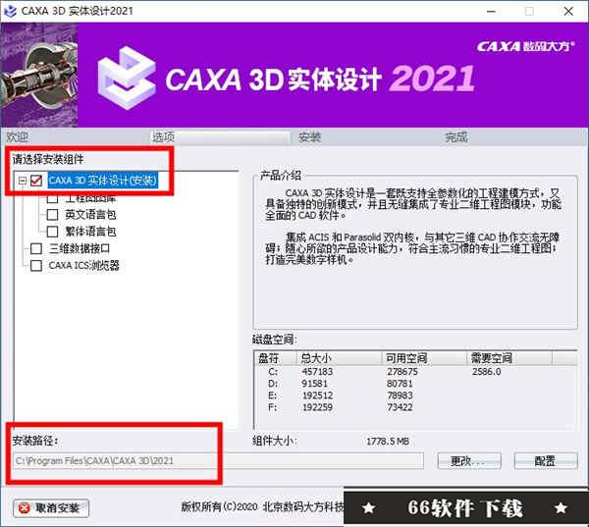589x527 pixels.
Task: Click the 总大小 column header
Action: 340,358
